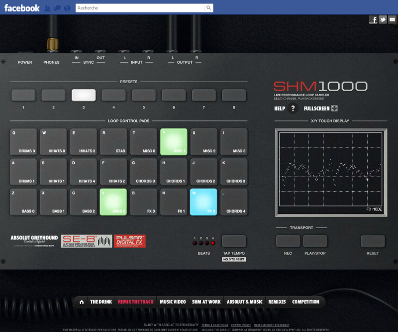Trigger the DRUMS 1 pad
The width and height of the screenshot is (398, 332).
pyautogui.click(x=23, y=172)
